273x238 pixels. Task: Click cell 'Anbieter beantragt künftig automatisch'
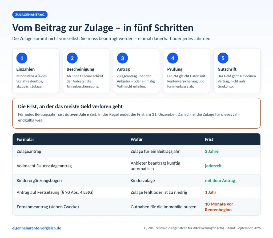(155, 166)
